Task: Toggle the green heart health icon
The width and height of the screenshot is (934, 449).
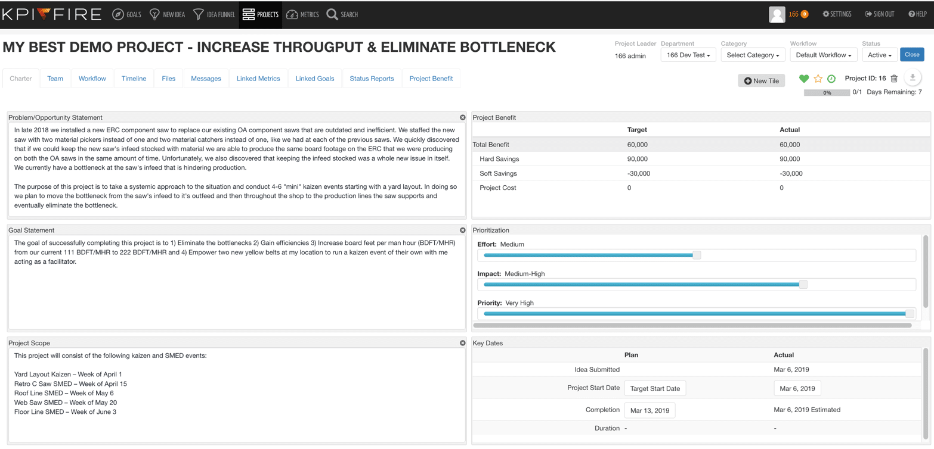Action: point(804,79)
